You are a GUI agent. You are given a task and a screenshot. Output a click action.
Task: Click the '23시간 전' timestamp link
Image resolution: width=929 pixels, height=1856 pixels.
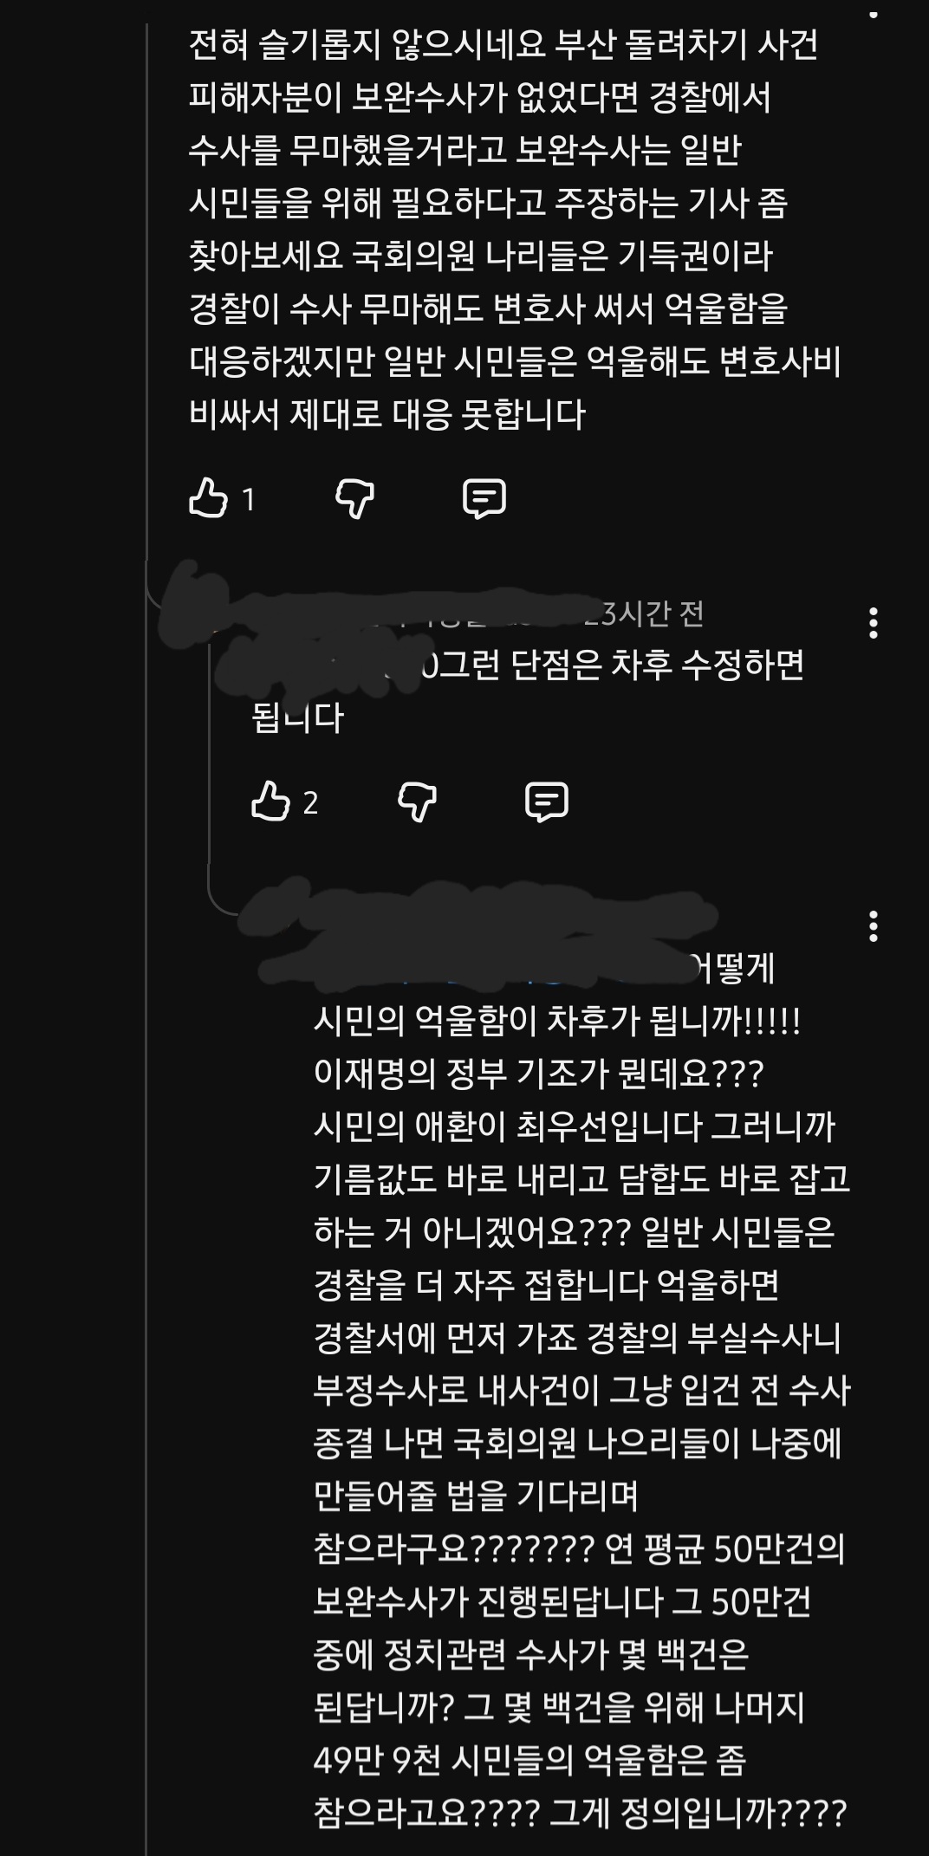[x=643, y=614]
